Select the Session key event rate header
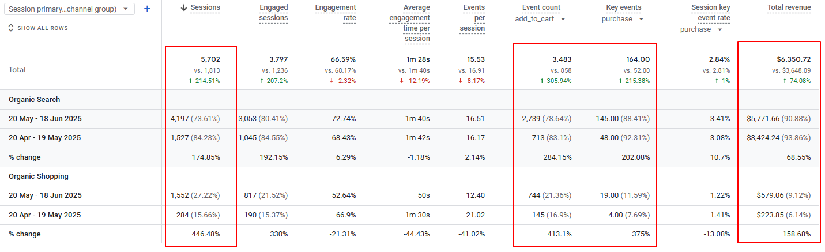The width and height of the screenshot is (825, 252). click(x=710, y=13)
